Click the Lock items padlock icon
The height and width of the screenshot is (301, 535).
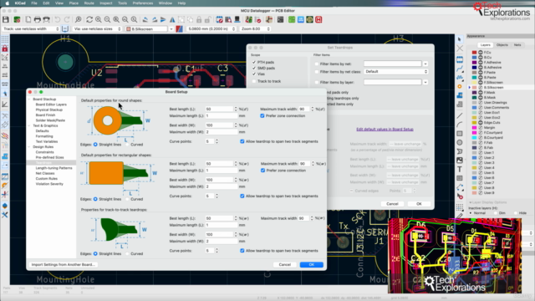(x=199, y=20)
